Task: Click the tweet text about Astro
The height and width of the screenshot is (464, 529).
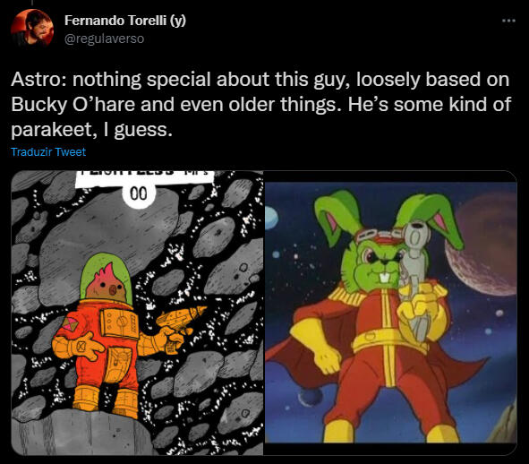Action: (x=260, y=104)
